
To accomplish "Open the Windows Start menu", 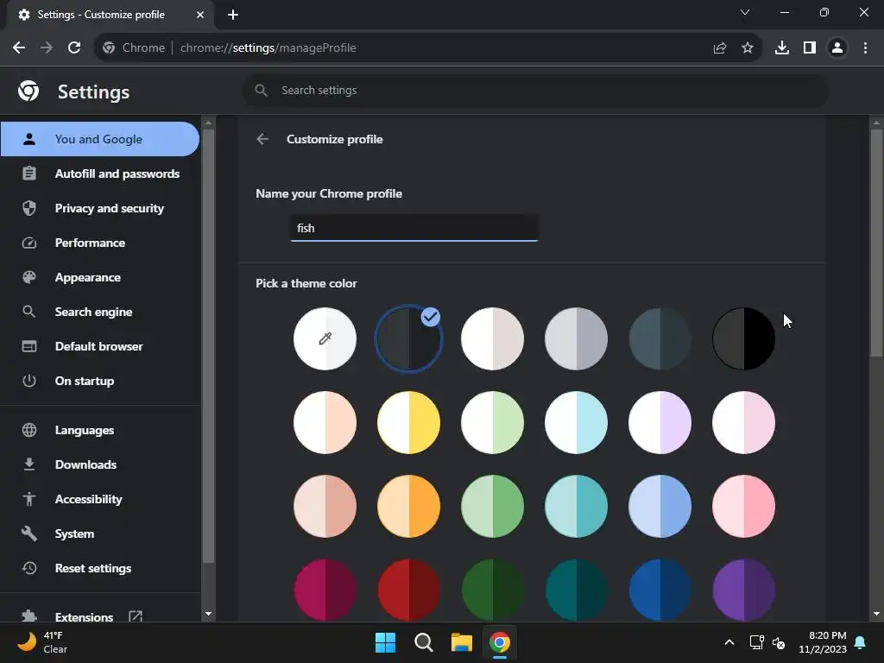I will point(386,642).
